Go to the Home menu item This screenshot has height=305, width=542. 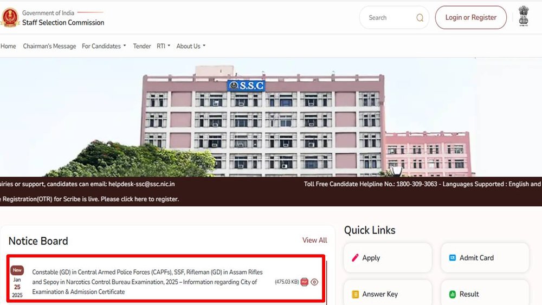(x=8, y=46)
